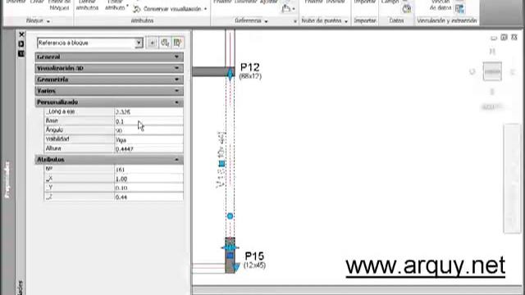Click the ViewCube east direction marker
Image resolution: width=525 pixels, height=295 pixels.
513,71
